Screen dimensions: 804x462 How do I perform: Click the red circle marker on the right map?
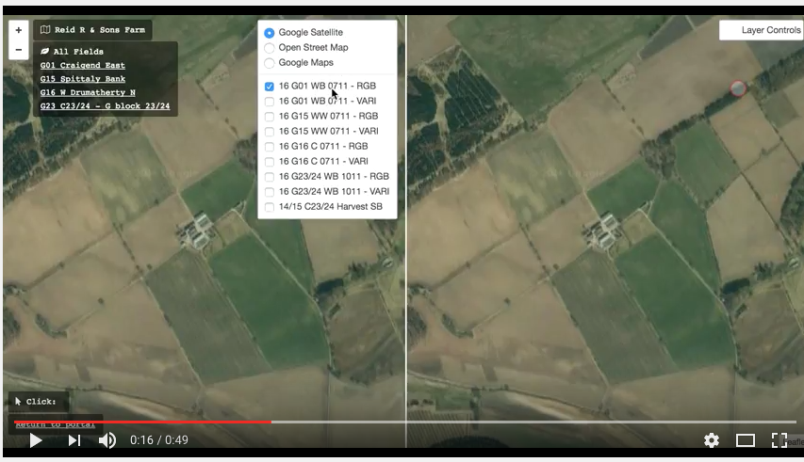tap(738, 88)
